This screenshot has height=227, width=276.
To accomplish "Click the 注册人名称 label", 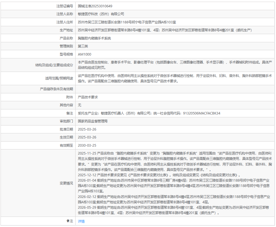I will pyautogui.click(x=65, y=14).
